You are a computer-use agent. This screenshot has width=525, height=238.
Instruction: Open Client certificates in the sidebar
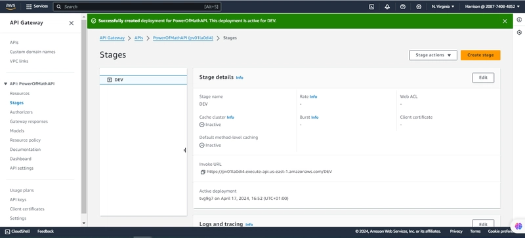point(27,209)
